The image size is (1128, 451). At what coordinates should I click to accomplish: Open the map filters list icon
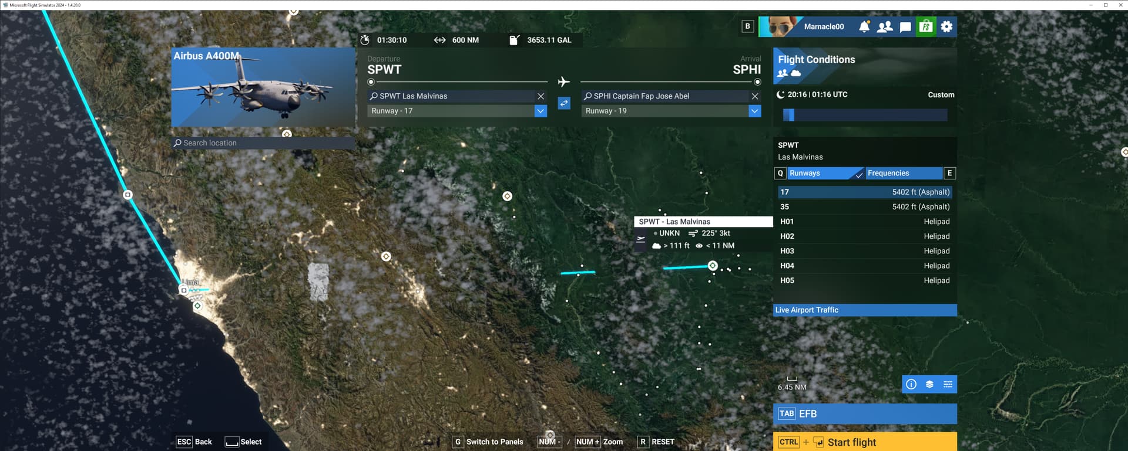(948, 384)
